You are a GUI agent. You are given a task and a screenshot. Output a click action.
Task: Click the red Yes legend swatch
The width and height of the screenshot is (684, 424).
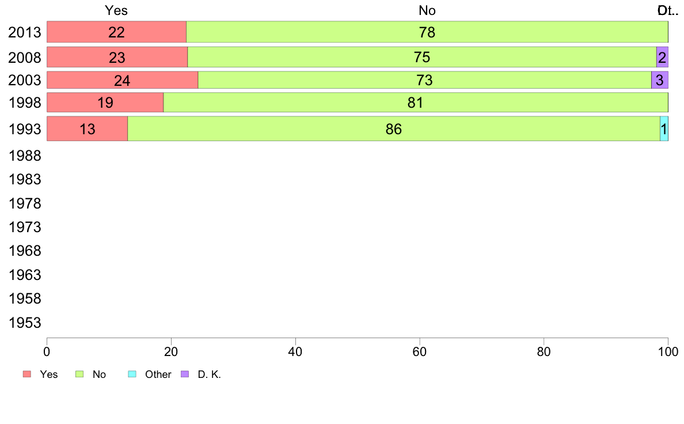coord(27,374)
